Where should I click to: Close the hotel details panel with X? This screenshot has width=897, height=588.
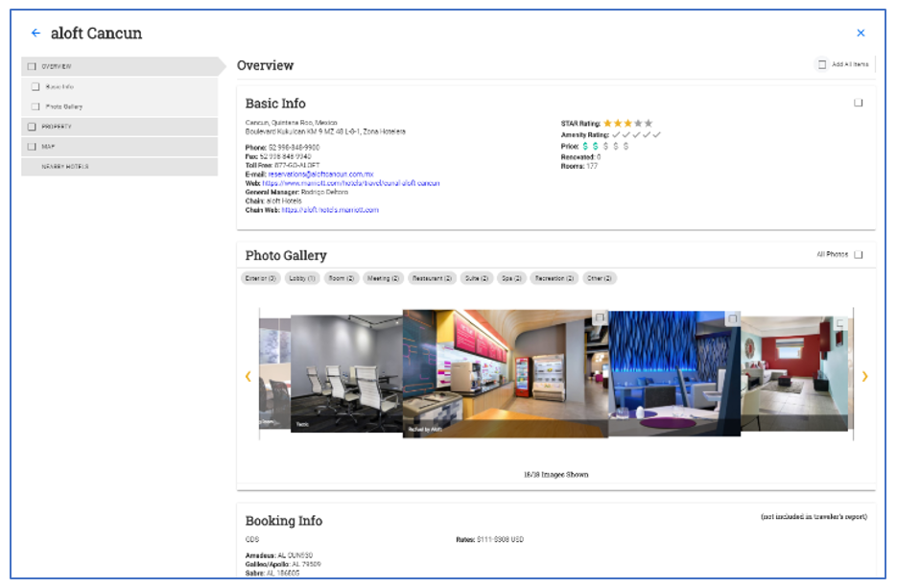861,34
